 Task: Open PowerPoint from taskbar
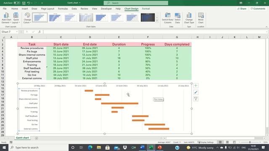click(x=160, y=147)
